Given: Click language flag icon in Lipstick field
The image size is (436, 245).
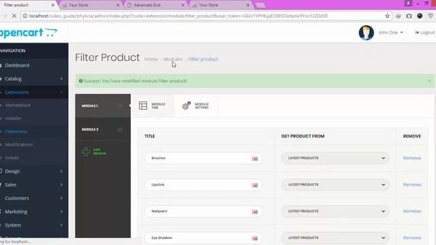Looking at the screenshot, I should click(255, 185).
